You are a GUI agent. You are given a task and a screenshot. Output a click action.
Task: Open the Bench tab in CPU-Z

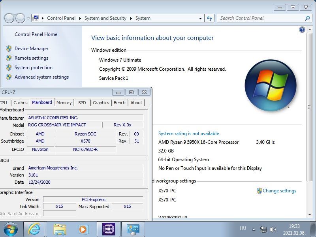point(120,103)
